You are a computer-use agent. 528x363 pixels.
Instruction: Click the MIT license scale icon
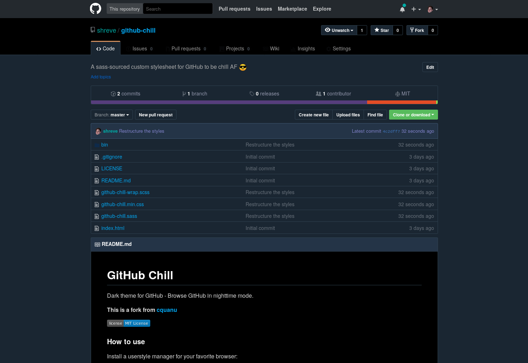(x=398, y=94)
